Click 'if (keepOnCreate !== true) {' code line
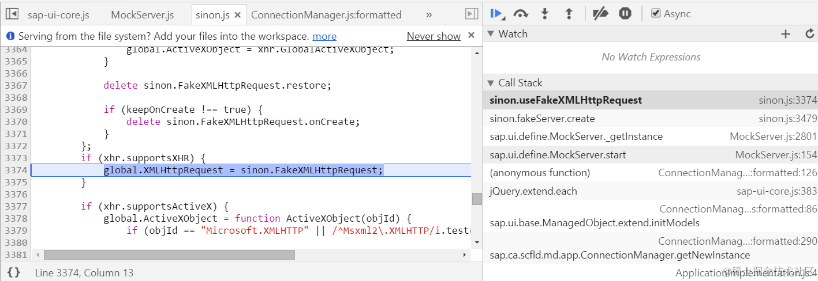Screen dimensions: 818x281 [x=184, y=109]
